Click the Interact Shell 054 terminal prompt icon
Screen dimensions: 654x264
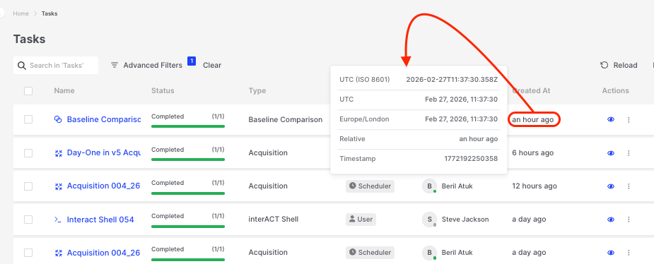[x=59, y=220]
